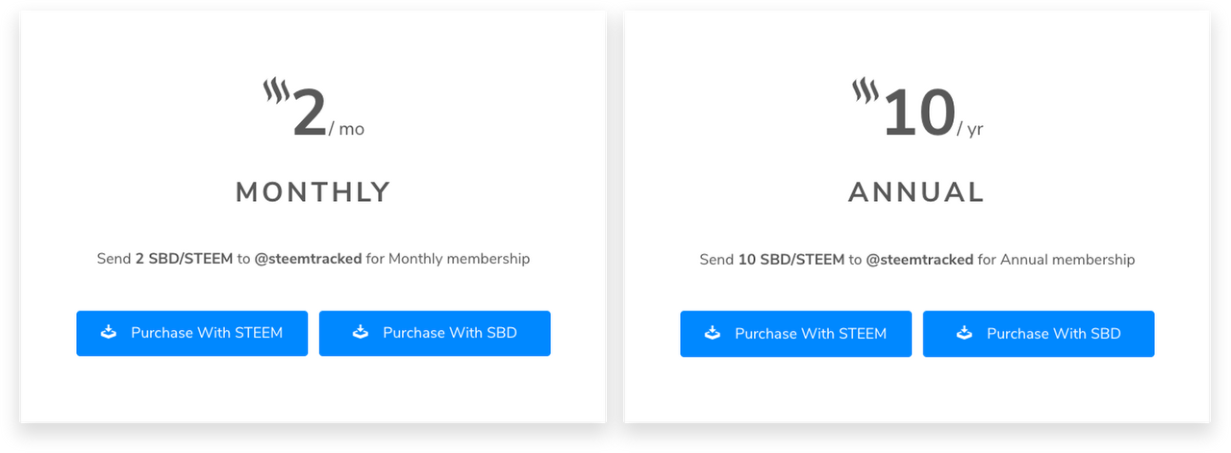The width and height of the screenshot is (1231, 453).
Task: Click the Steem logo beside the 2 price
Action: [276, 92]
